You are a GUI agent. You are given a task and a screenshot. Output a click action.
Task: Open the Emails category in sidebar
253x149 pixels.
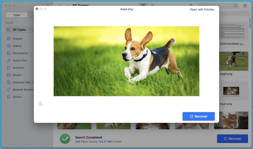point(17,75)
